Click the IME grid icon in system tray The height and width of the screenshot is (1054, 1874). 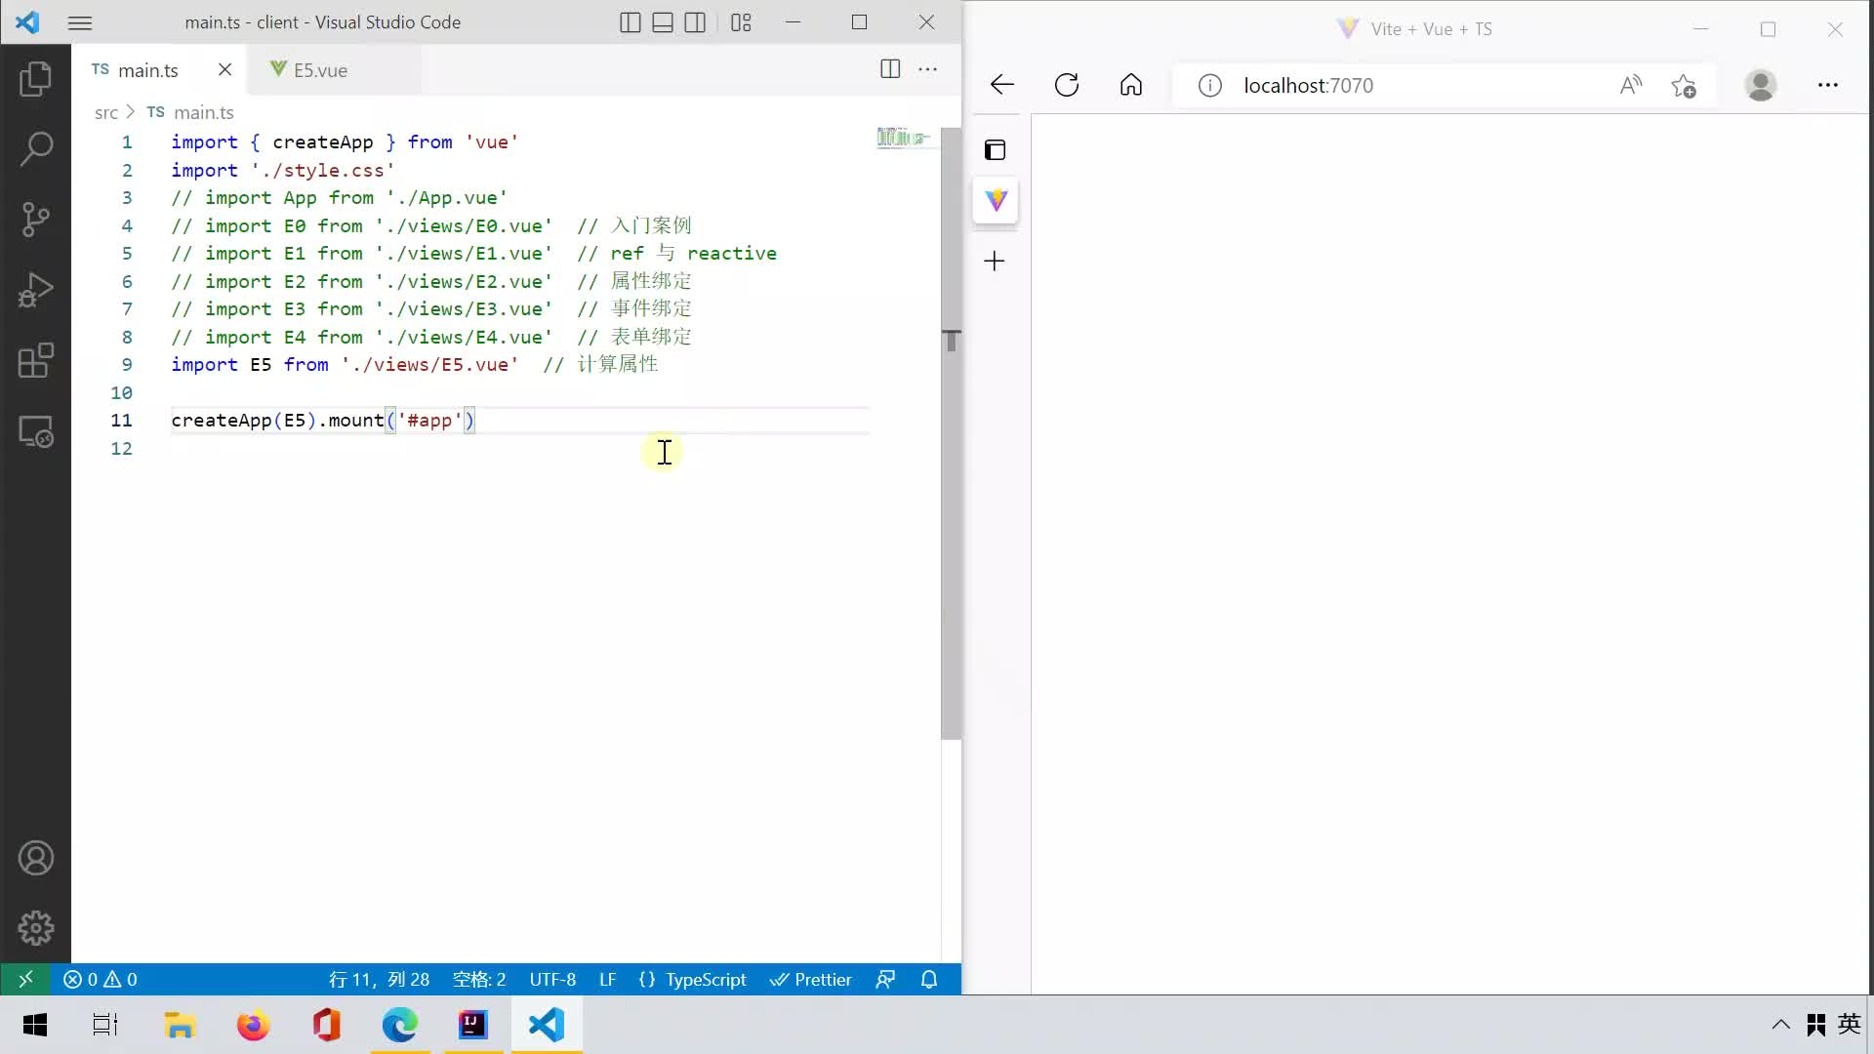coord(1816,1025)
